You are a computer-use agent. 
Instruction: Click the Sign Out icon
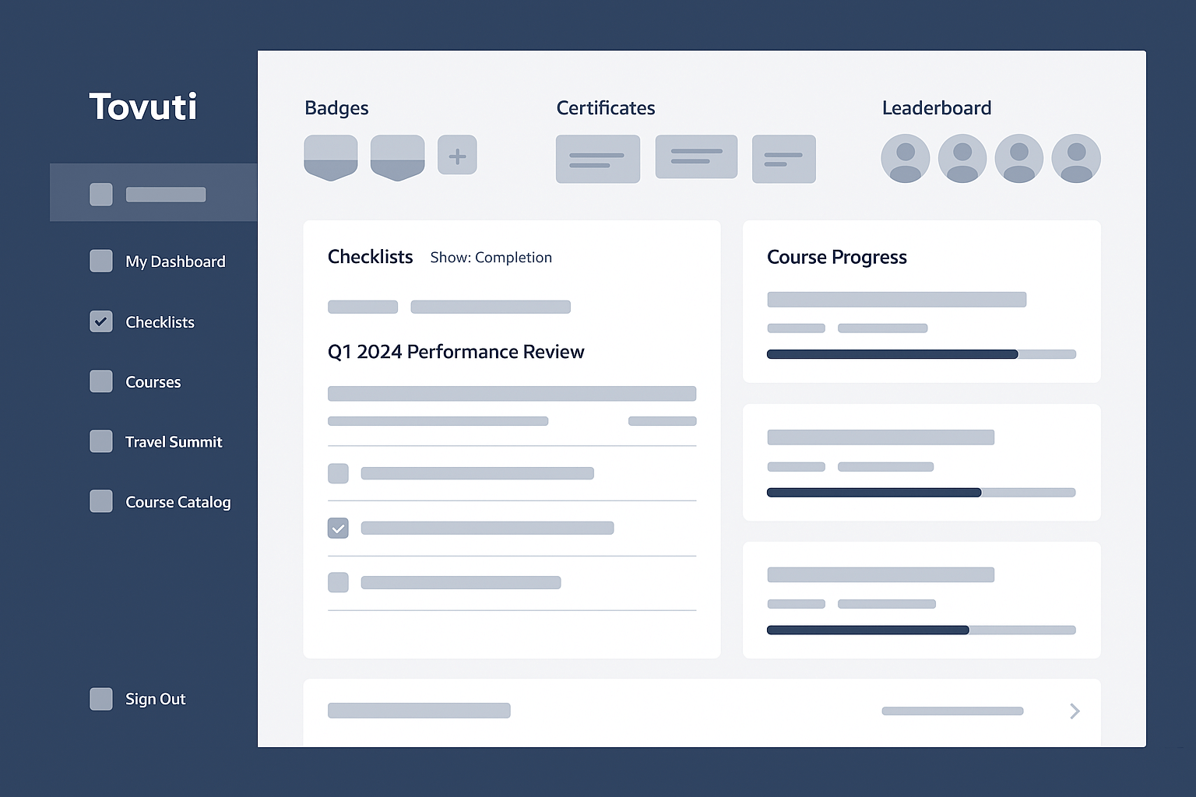101,699
